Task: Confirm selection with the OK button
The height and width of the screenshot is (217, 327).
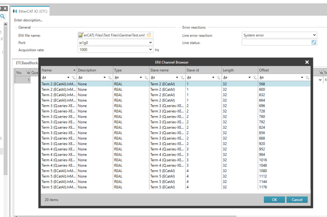Action: click(x=274, y=200)
